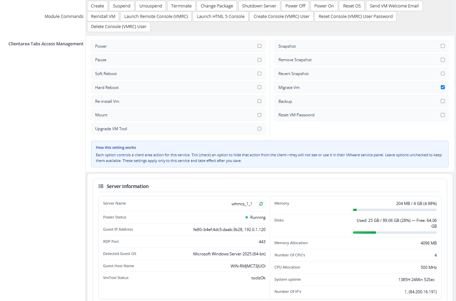The height and width of the screenshot is (301, 456).
Task: Click the Power Off button
Action: pyautogui.click(x=295, y=6)
